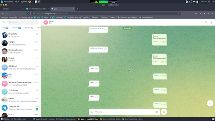Click the guzo bot avatar in the header
Screen dimensions: 215x121
click(46, 22)
